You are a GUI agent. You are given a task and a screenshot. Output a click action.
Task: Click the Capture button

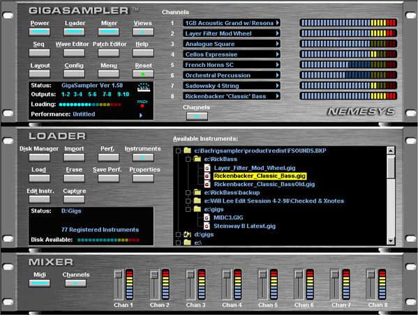point(74,199)
